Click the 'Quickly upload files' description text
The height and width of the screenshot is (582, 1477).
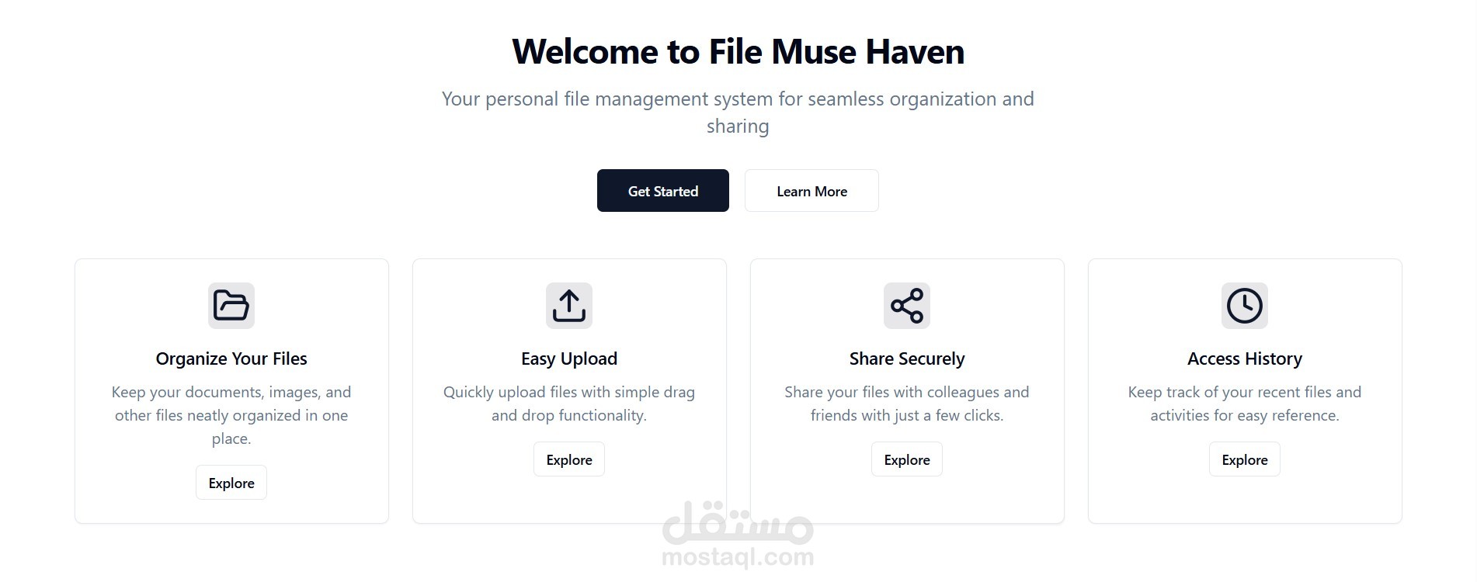569,404
